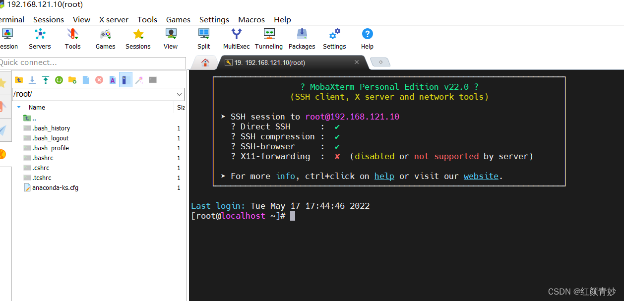Open the Tools toolbar icon
624x301 pixels.
coord(72,39)
